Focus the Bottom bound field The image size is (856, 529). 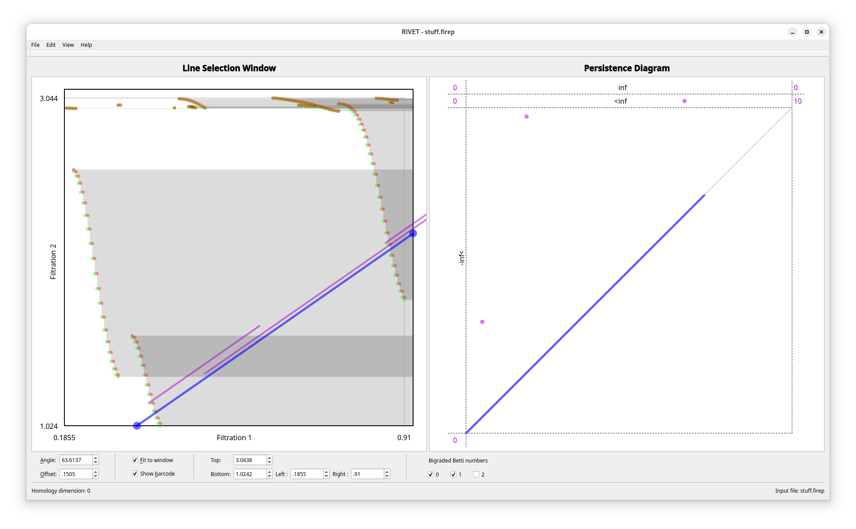tap(250, 474)
